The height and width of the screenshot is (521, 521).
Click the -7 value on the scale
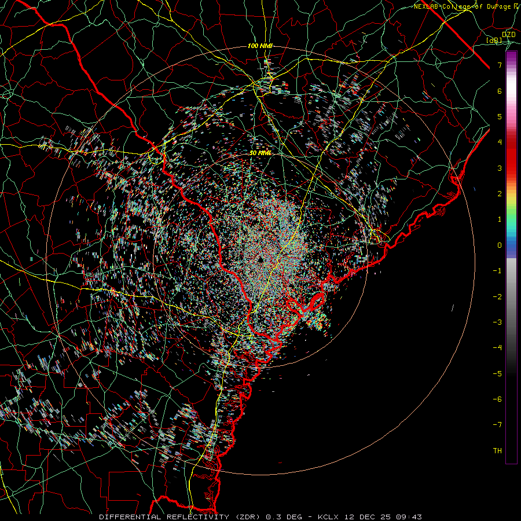(x=497, y=425)
